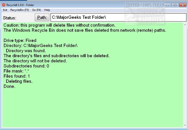Close the RecycleIt window
Viewport: 188px width, 130px height.
182,5
